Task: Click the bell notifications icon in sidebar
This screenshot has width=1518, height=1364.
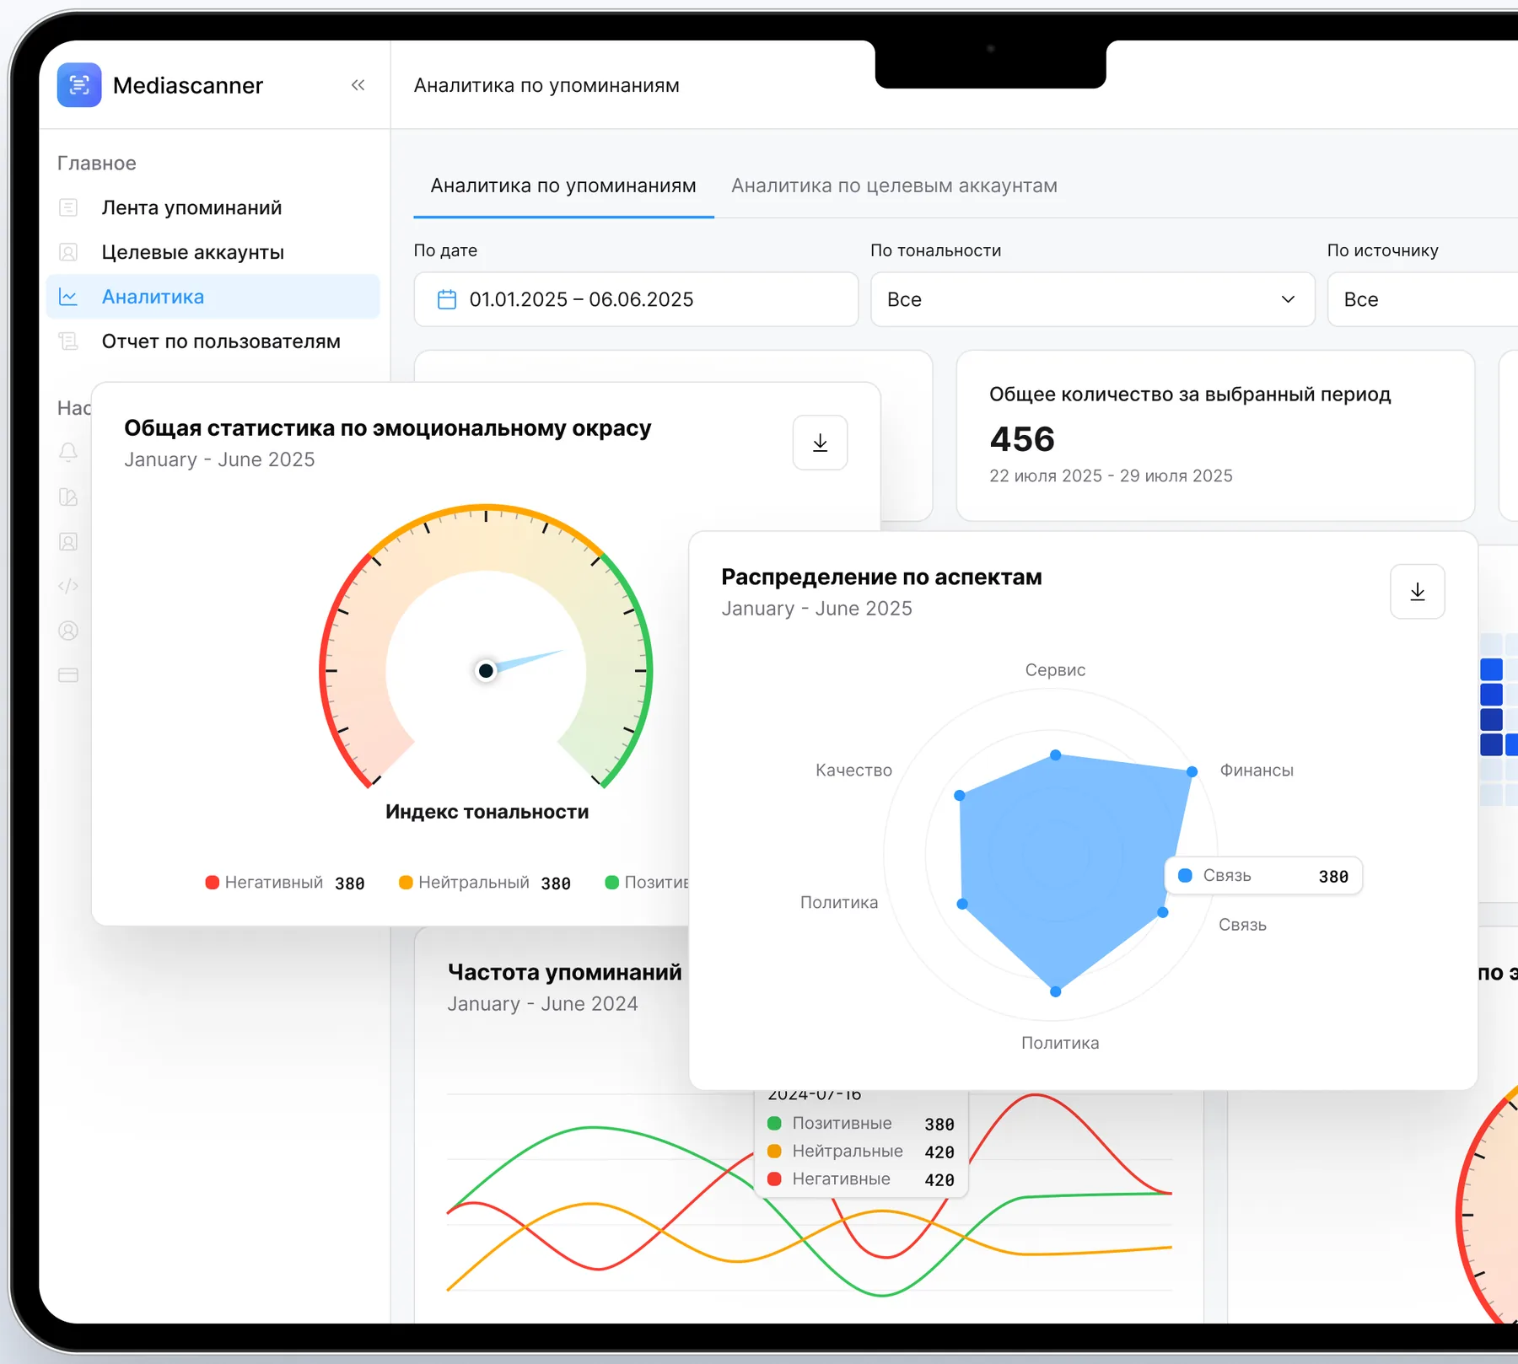Action: click(68, 453)
